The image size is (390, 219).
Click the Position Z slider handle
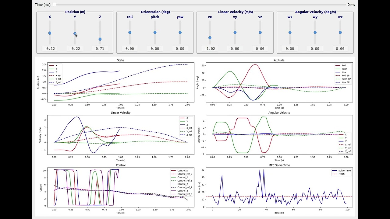(x=100, y=39)
